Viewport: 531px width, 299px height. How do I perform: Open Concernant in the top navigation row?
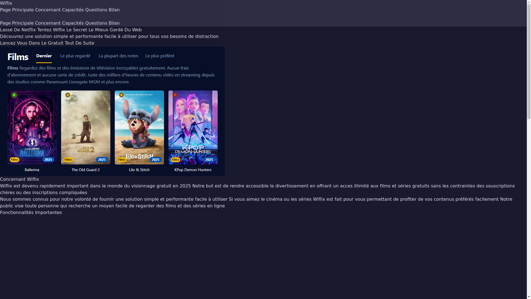point(48,10)
